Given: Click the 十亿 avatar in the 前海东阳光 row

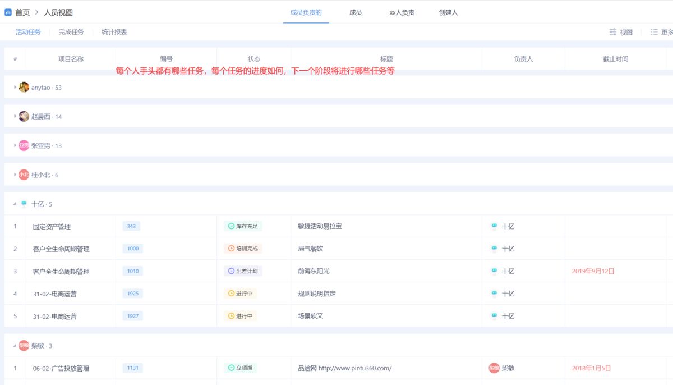Looking at the screenshot, I should pos(494,271).
